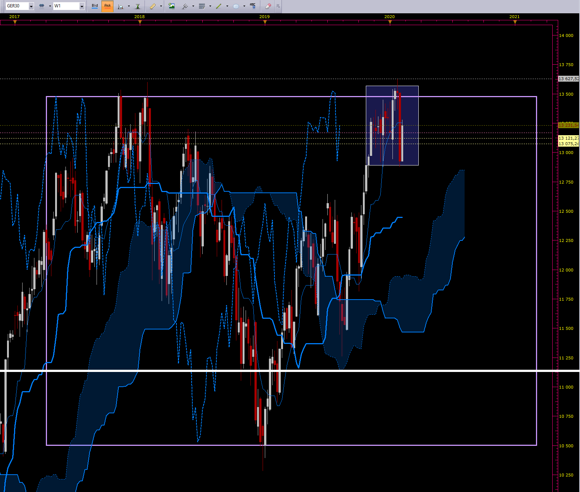Open the W1 timeframe dropdown
Screen dimensions: 580x492
pos(82,6)
